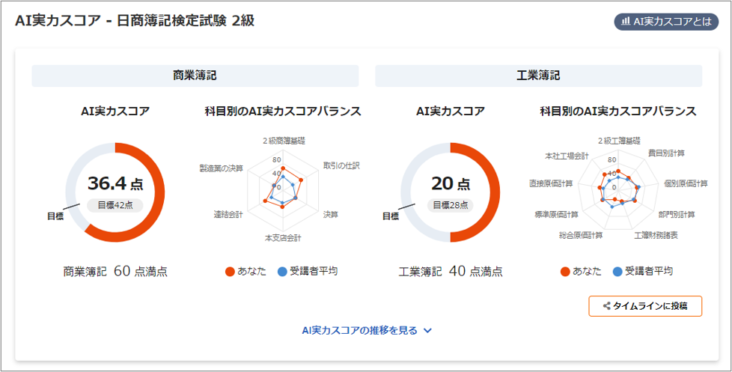This screenshot has width=732, height=372.
Task: Toggle 受講者平均 legend under the 工業簿記 radar chart
Action: click(x=642, y=272)
